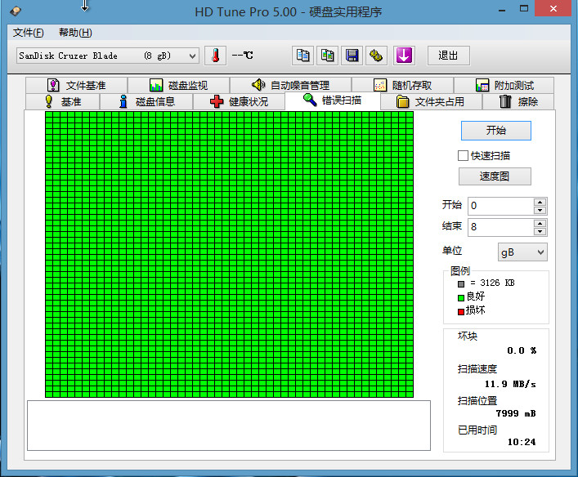
Task: Open the 帮助(H) menu
Action: tap(75, 33)
